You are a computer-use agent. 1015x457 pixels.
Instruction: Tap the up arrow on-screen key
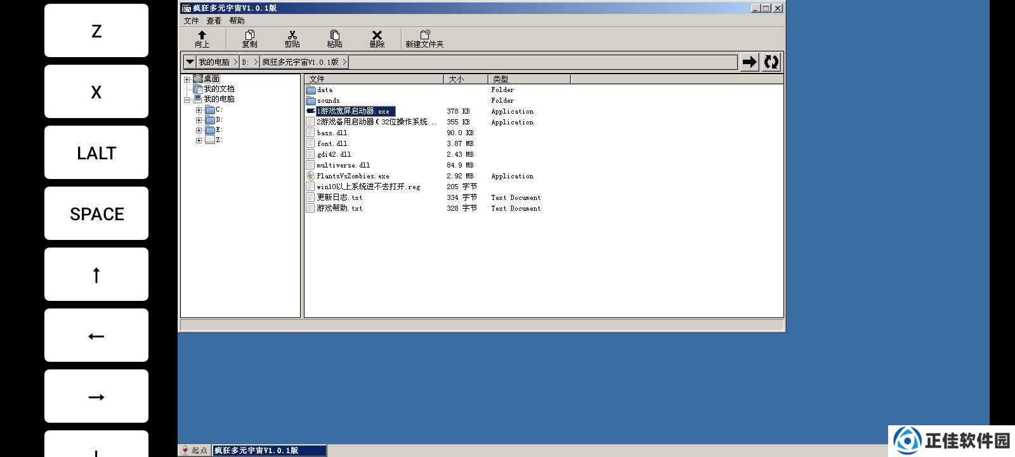click(96, 274)
